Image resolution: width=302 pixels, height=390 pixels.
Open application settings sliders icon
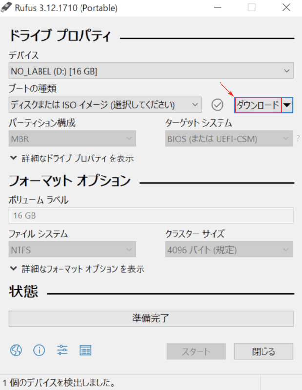(62, 350)
